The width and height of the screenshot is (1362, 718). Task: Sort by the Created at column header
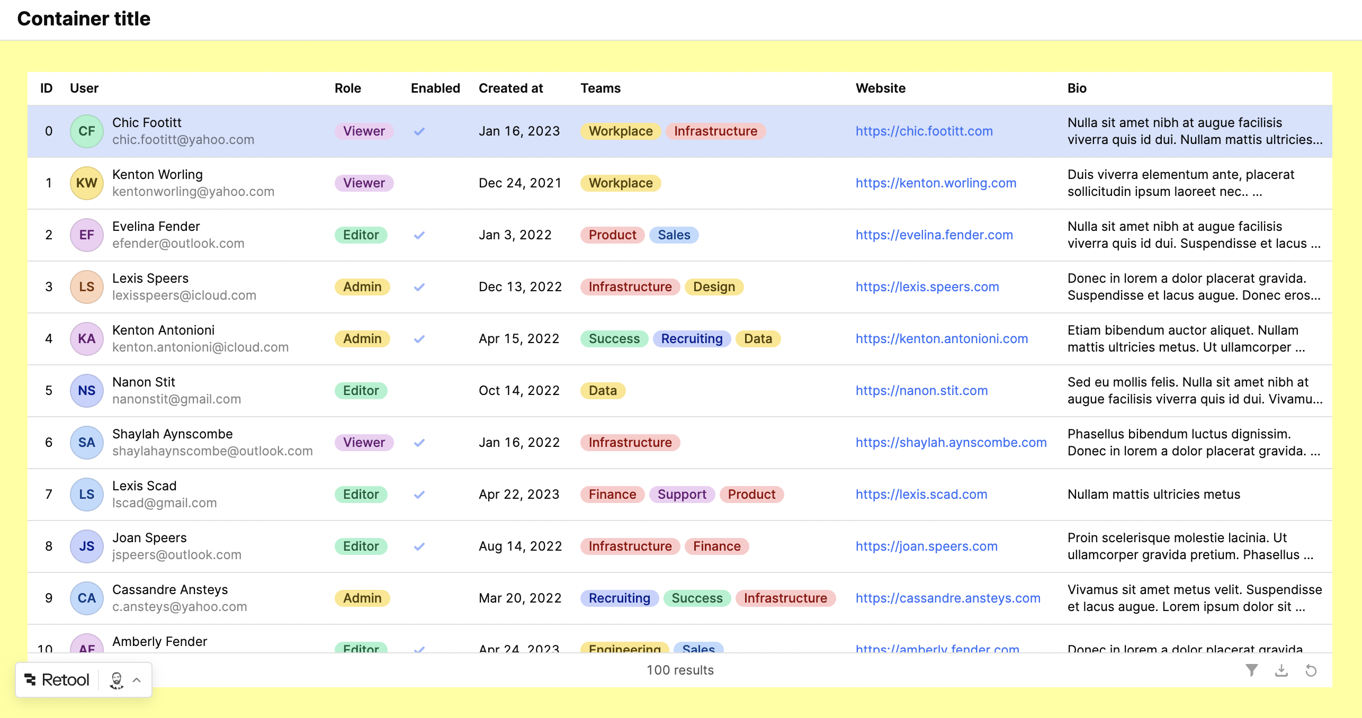coord(510,88)
